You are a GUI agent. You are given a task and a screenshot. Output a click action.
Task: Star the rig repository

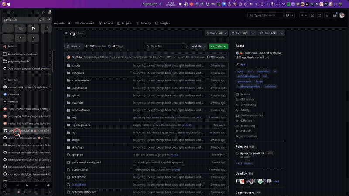(268, 33)
